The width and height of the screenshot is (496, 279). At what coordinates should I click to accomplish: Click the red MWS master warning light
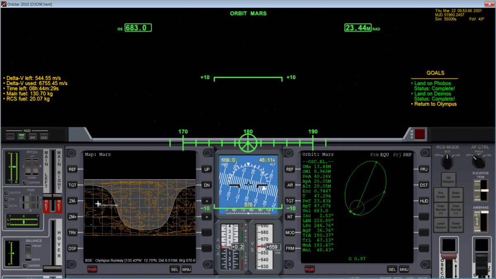pyautogui.click(x=420, y=134)
